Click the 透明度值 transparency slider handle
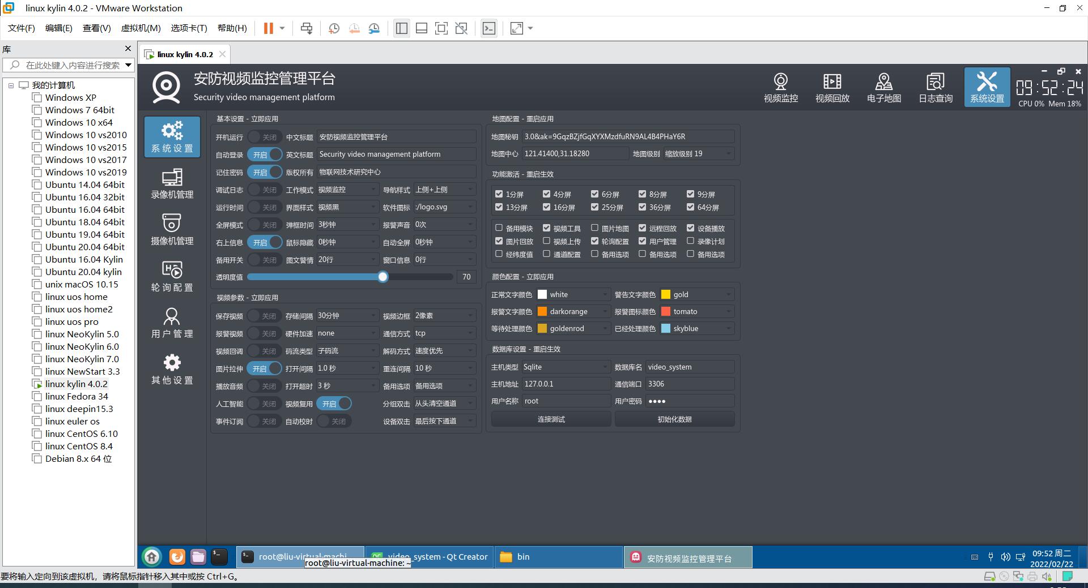The image size is (1088, 588). tap(383, 277)
